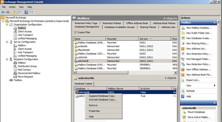Expand the View submenu arrow

point(215,86)
